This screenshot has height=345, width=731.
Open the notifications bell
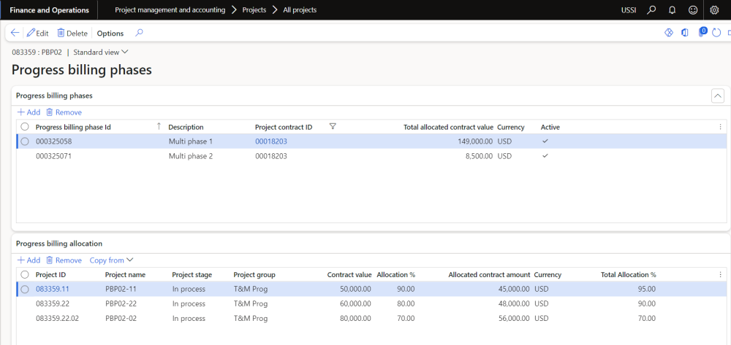[x=672, y=10]
